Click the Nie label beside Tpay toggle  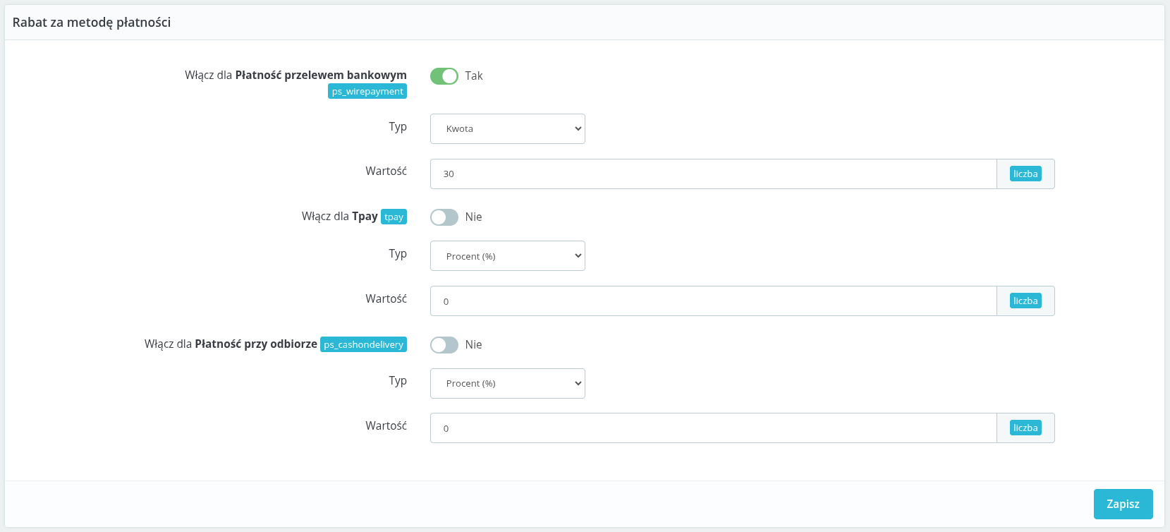474,217
